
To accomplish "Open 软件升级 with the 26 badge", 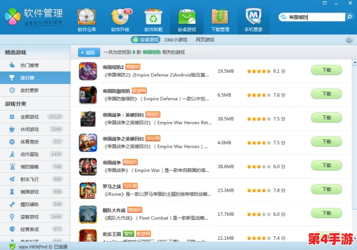I will click(x=120, y=20).
